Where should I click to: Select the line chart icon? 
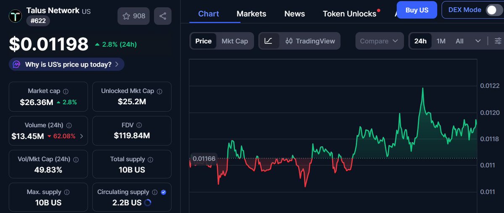[x=268, y=41]
